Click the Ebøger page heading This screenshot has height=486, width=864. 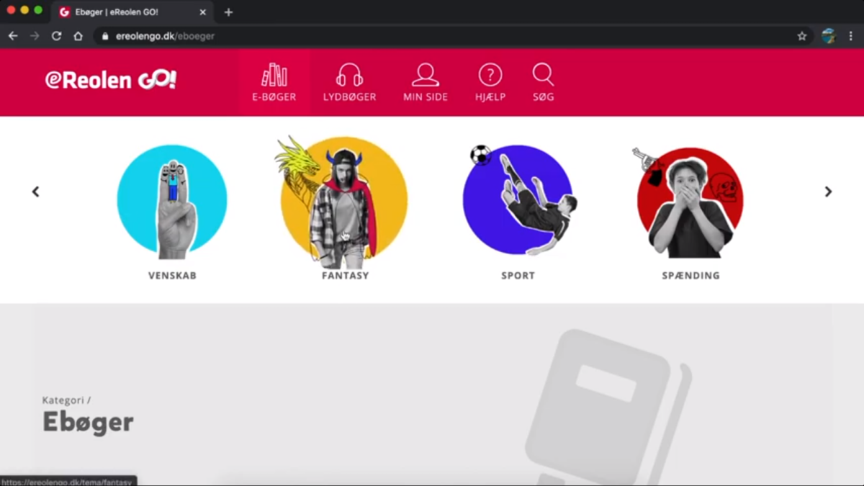coord(88,422)
